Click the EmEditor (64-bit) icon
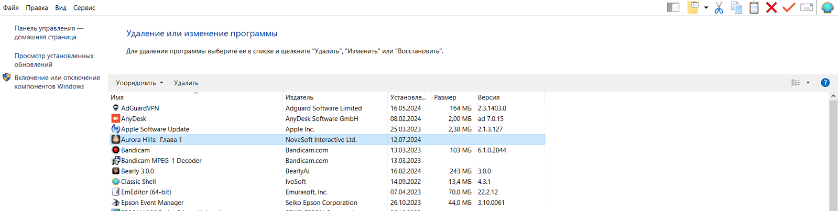This screenshot has width=838, height=211. pos(116,192)
